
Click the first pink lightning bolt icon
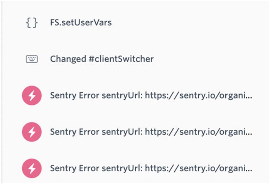pos(32,95)
